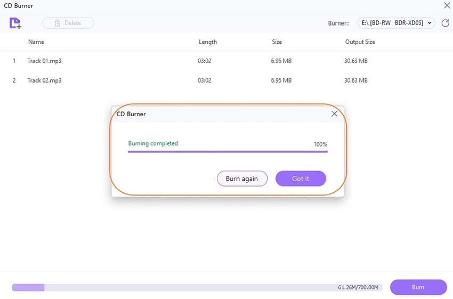Click the purple Burn button
This screenshot has height=299, width=453.
[418, 287]
